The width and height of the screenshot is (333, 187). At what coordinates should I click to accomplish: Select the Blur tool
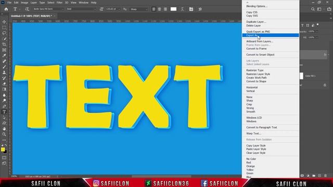tap(4, 95)
